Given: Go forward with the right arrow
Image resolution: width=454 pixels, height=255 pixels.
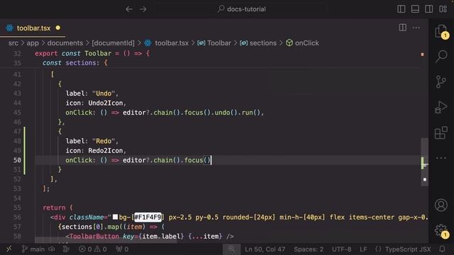Looking at the screenshot, I should pyautogui.click(x=143, y=9).
